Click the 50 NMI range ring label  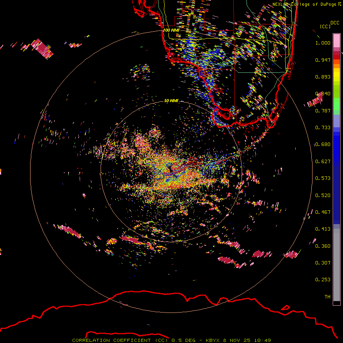(x=171, y=101)
